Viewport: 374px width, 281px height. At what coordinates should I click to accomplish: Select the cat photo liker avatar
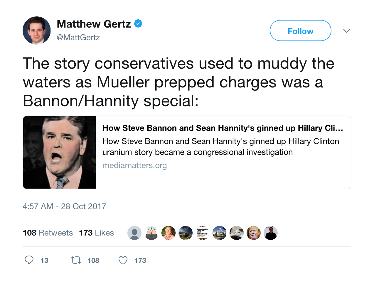click(x=237, y=233)
